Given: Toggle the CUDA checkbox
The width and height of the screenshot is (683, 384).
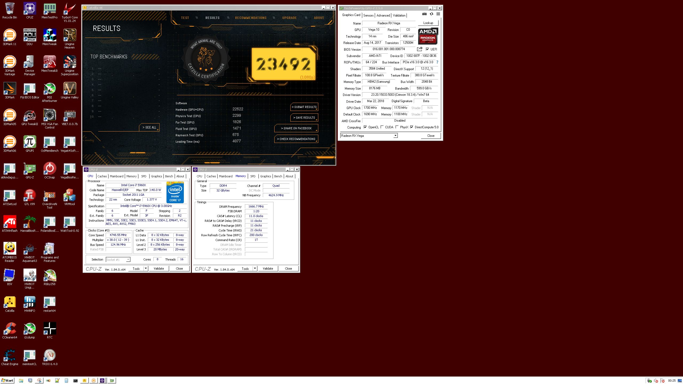Looking at the screenshot, I should 382,127.
